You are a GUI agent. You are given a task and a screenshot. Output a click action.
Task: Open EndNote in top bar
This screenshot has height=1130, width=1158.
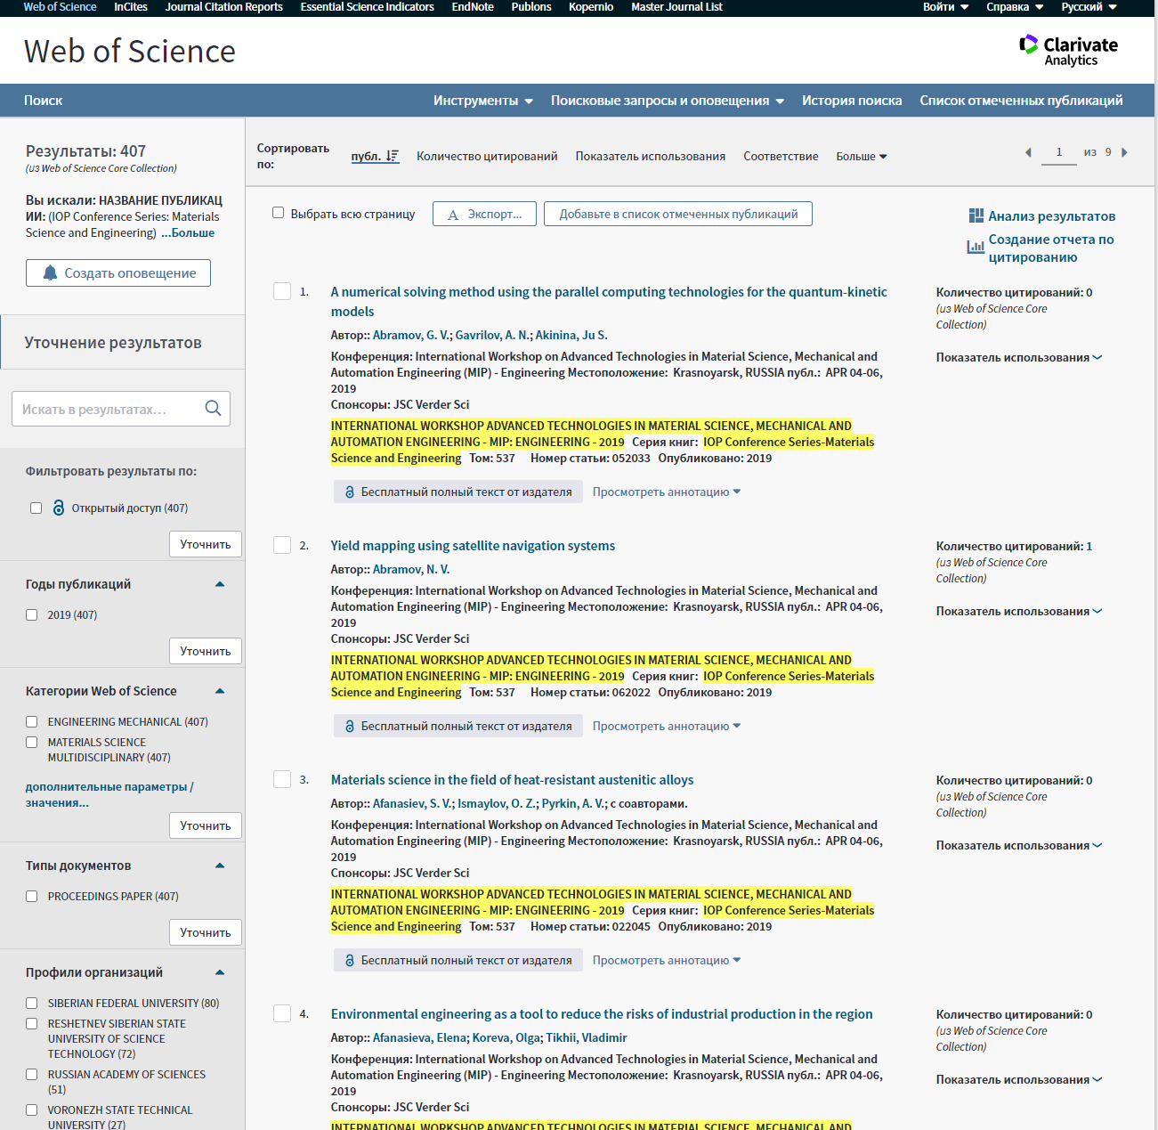(473, 7)
